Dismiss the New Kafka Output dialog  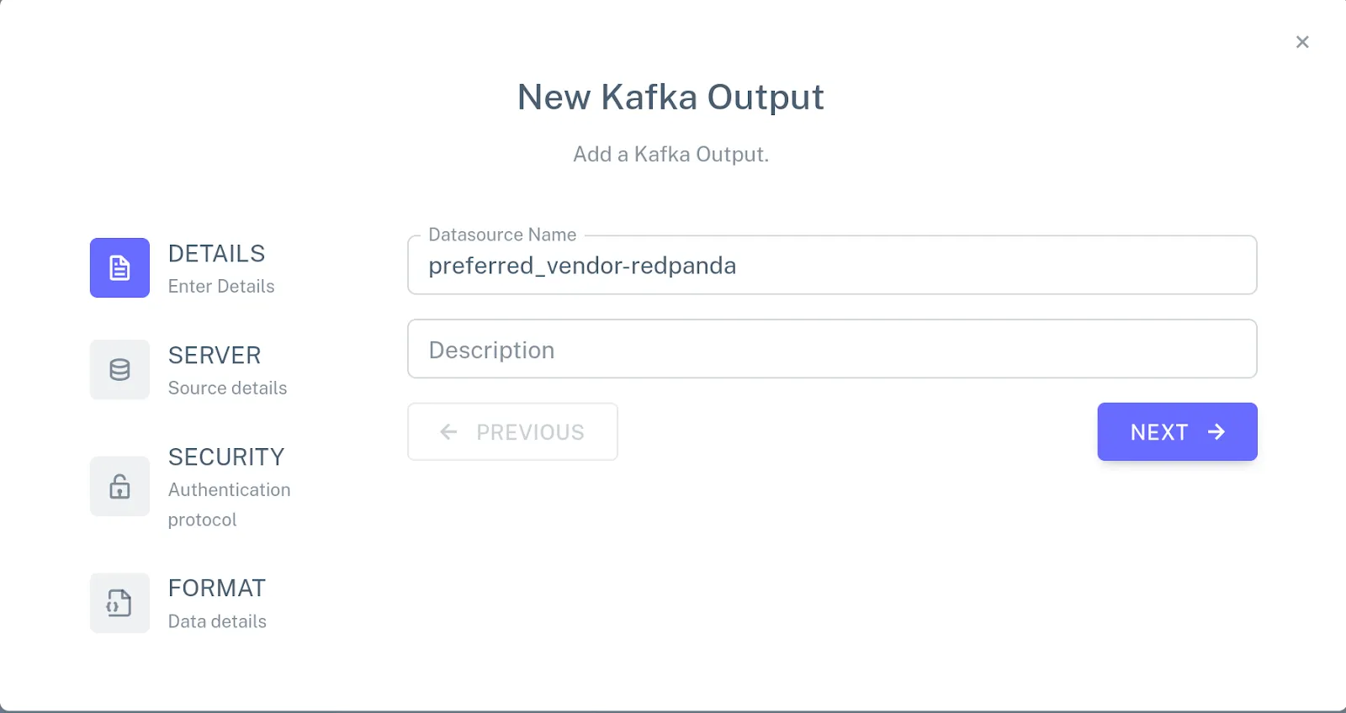(x=1302, y=41)
